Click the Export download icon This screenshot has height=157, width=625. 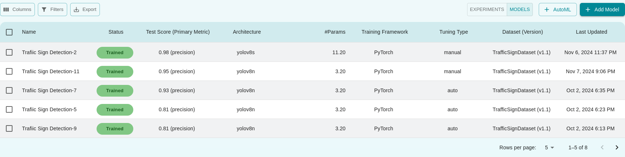point(76,10)
